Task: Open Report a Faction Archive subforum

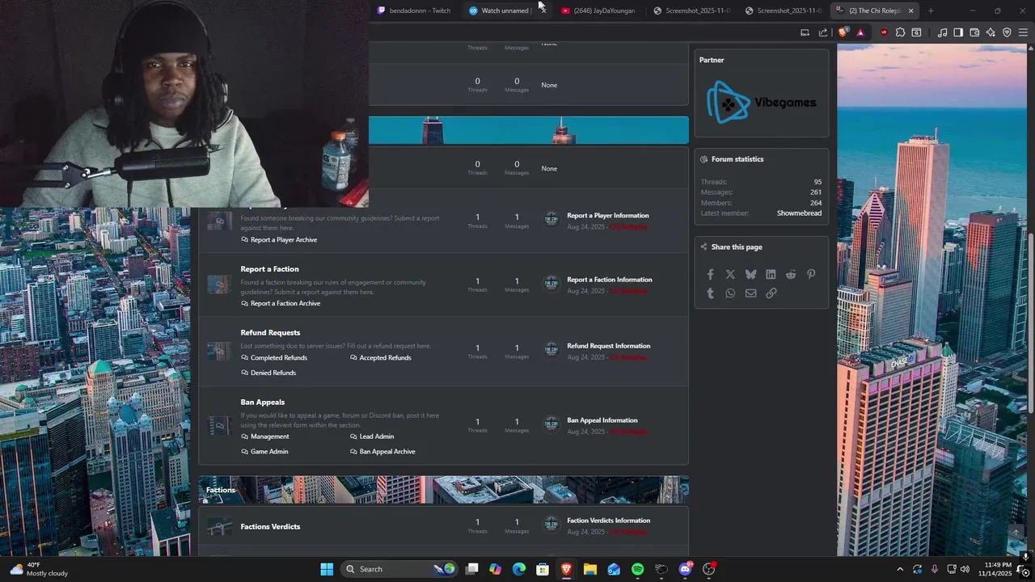Action: pos(285,304)
